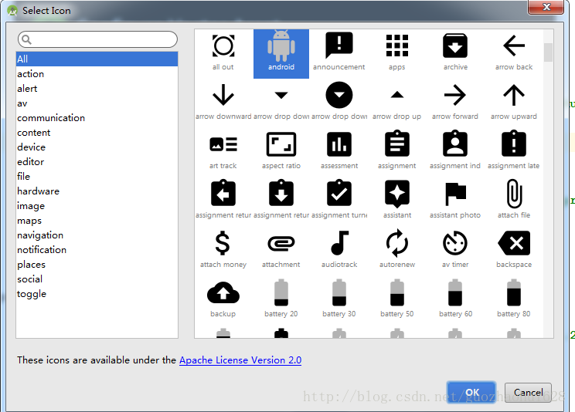
Task: Show the av category icons
Action: (x=97, y=103)
